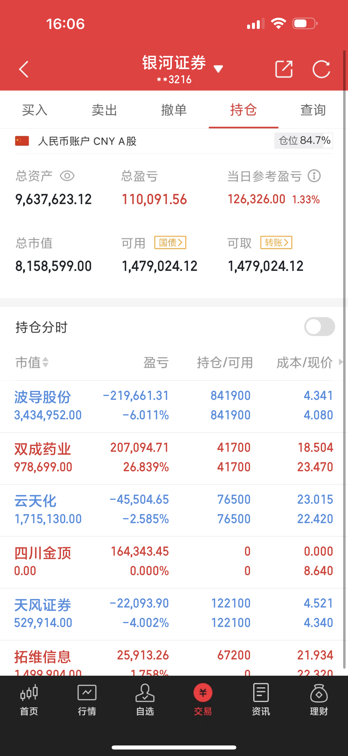Tap total profit 110,091.56
Image resolution: width=348 pixels, height=756 pixels.
[154, 199]
